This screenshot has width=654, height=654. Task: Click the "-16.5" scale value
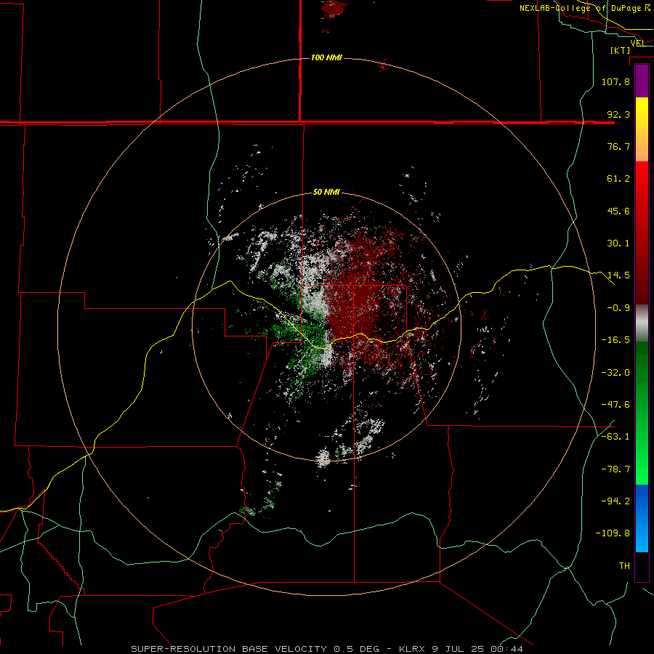[615, 340]
